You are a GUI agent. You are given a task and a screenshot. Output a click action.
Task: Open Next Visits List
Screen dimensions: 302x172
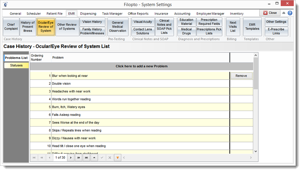(233, 27)
